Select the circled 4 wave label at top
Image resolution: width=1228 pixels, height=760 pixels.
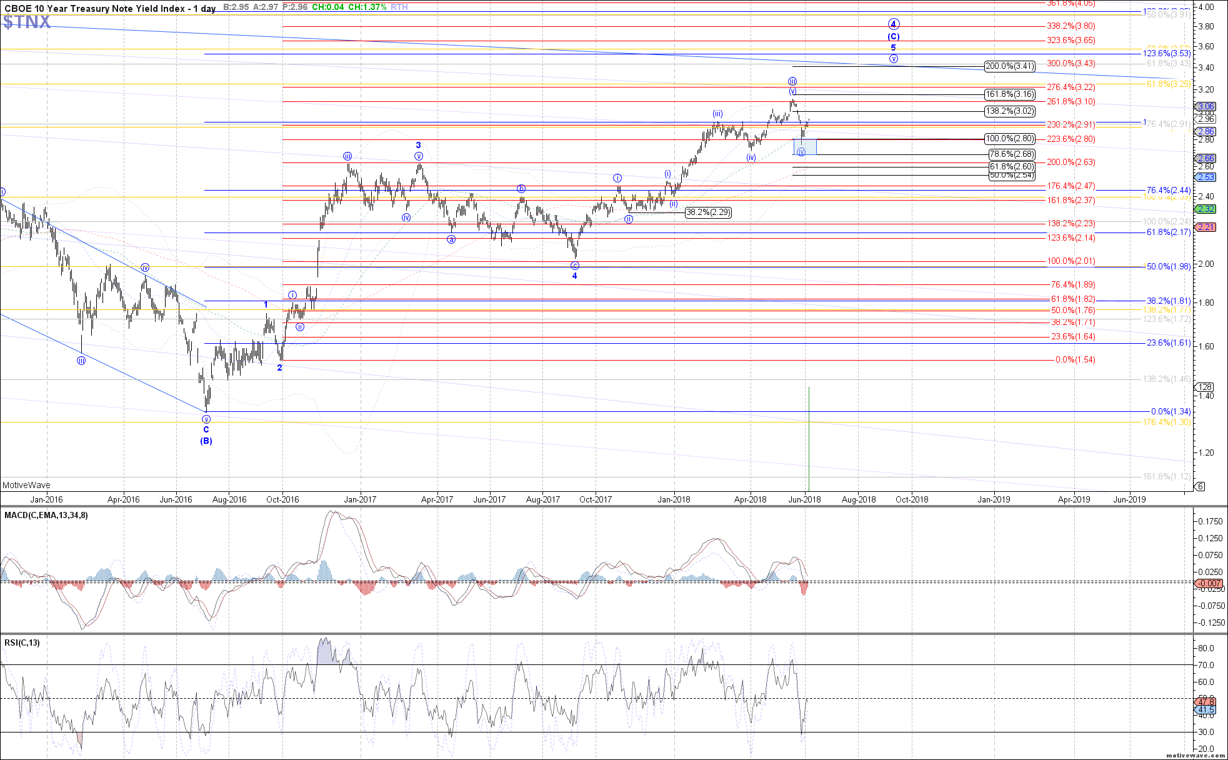[894, 24]
